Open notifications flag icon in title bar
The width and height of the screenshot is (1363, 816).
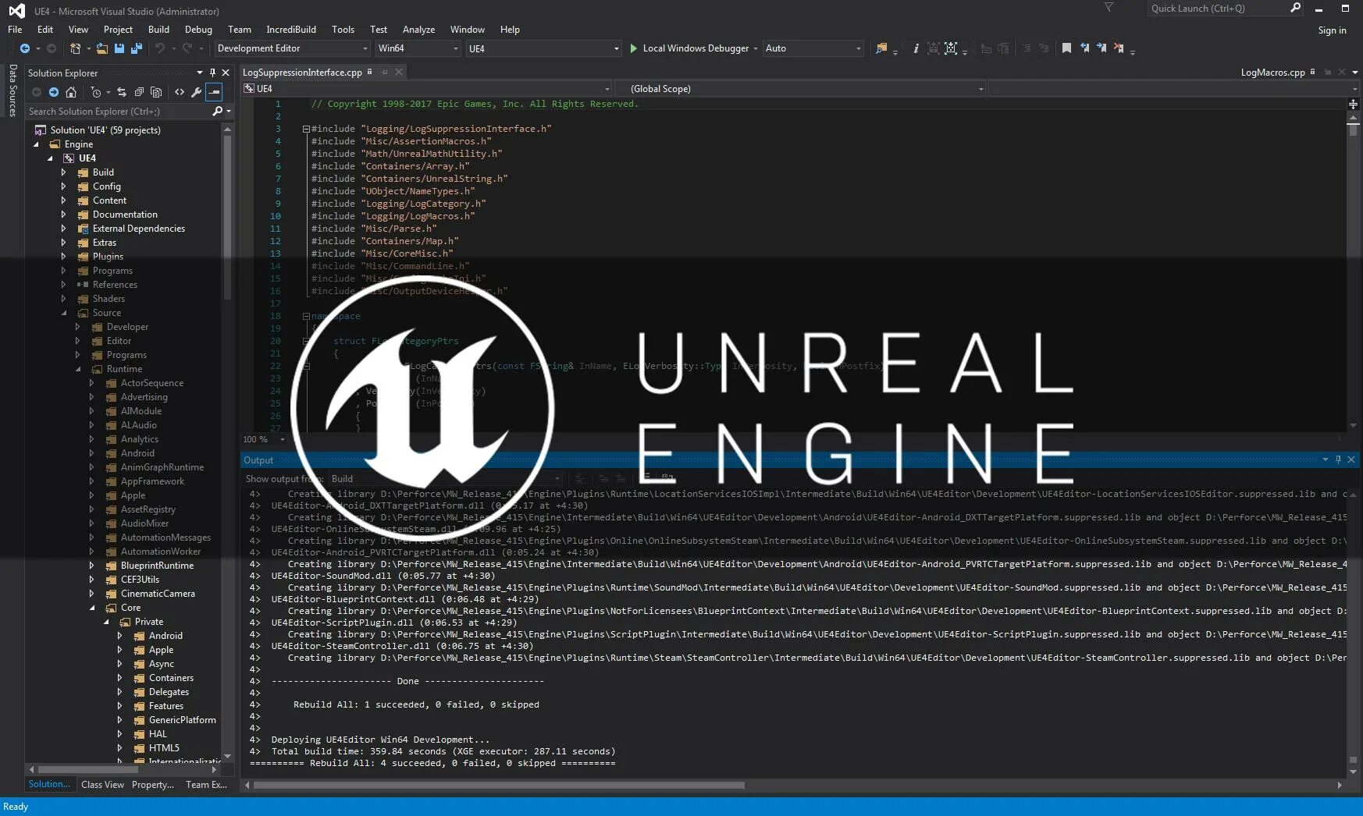pyautogui.click(x=1109, y=8)
